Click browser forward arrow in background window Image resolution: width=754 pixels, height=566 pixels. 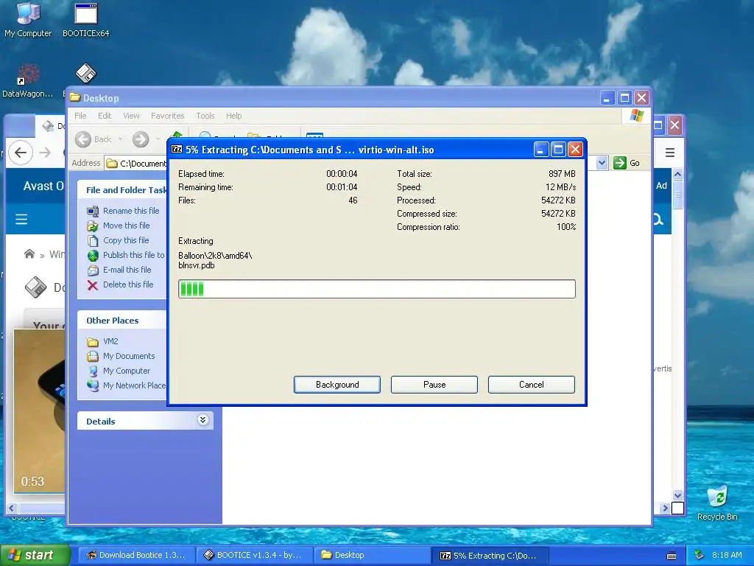pos(45,153)
